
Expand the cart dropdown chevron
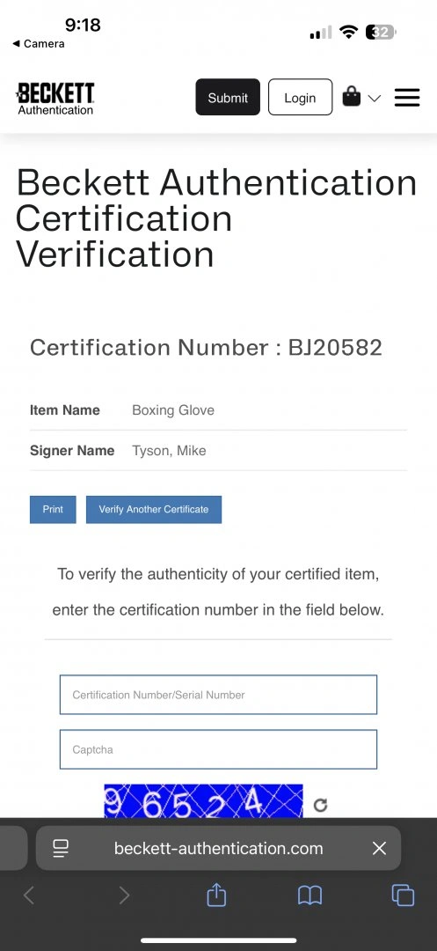tap(374, 98)
